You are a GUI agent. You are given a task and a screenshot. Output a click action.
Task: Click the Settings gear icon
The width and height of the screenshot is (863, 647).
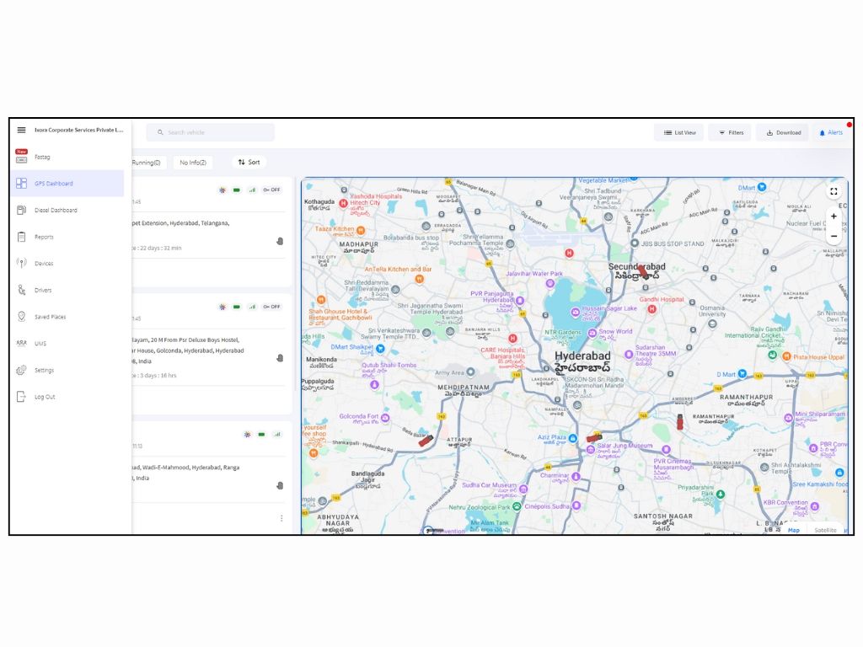pyautogui.click(x=21, y=371)
